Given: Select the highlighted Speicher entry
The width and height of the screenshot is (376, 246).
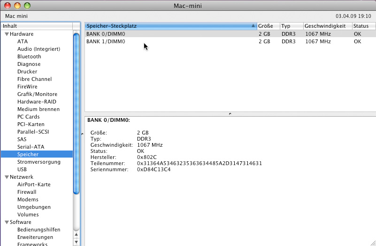Looking at the screenshot, I should click(37, 154).
